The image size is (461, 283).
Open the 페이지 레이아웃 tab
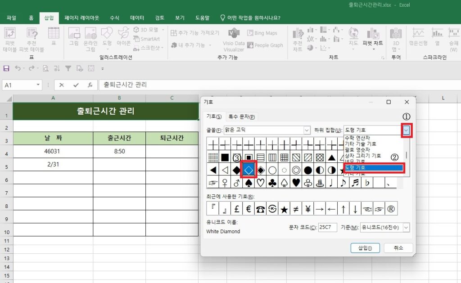82,18
